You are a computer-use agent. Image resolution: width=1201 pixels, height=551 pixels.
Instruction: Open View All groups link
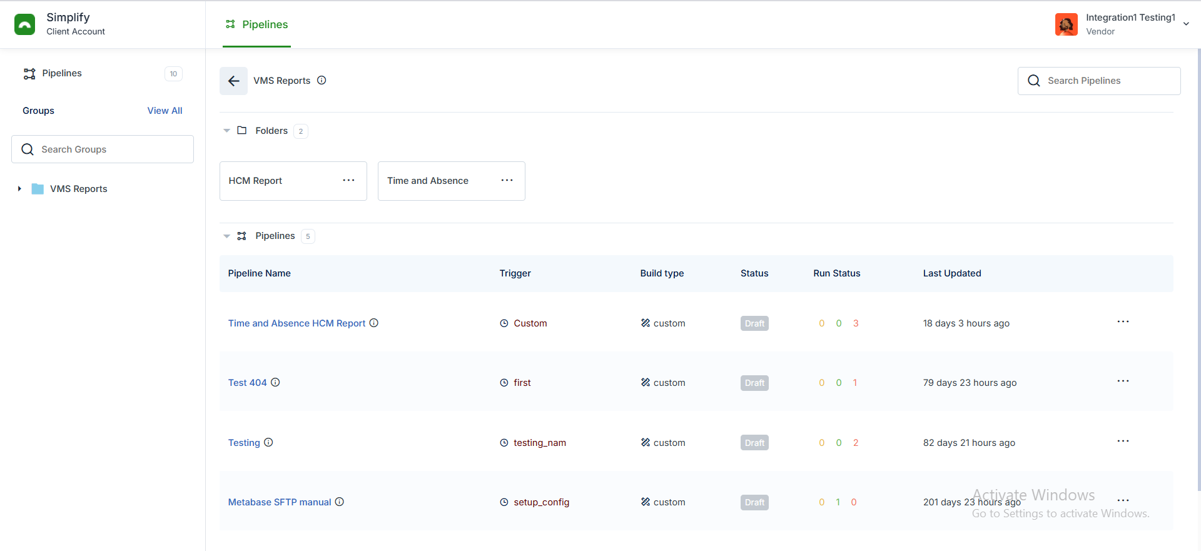coord(165,111)
